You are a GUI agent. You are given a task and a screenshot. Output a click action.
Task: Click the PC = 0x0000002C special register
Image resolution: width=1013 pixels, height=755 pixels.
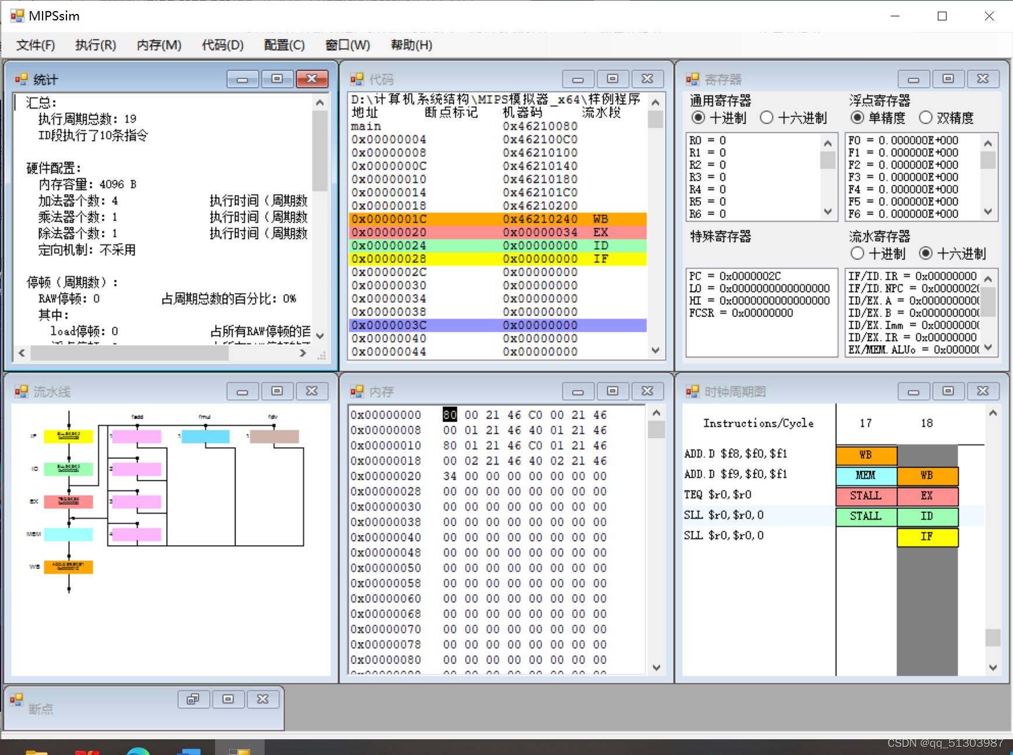coord(735,276)
